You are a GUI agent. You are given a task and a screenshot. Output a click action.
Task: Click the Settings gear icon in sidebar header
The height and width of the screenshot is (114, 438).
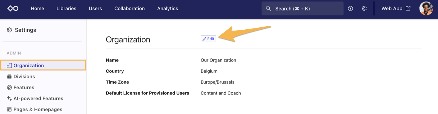point(9,30)
